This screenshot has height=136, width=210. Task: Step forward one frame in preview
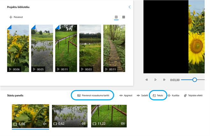pyautogui.click(x=164, y=80)
